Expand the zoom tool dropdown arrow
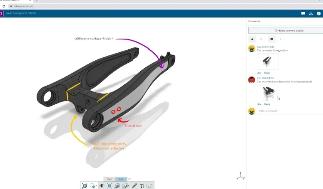The image size is (323, 189). pos(97,186)
